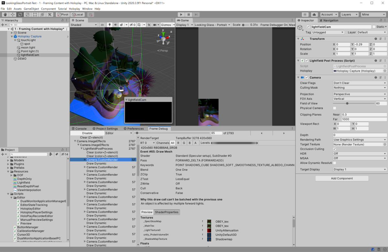Image resolution: width=388 pixels, height=252 pixels.
Task: Toggle hidden objects visibility in Scene
Action: 132,25
